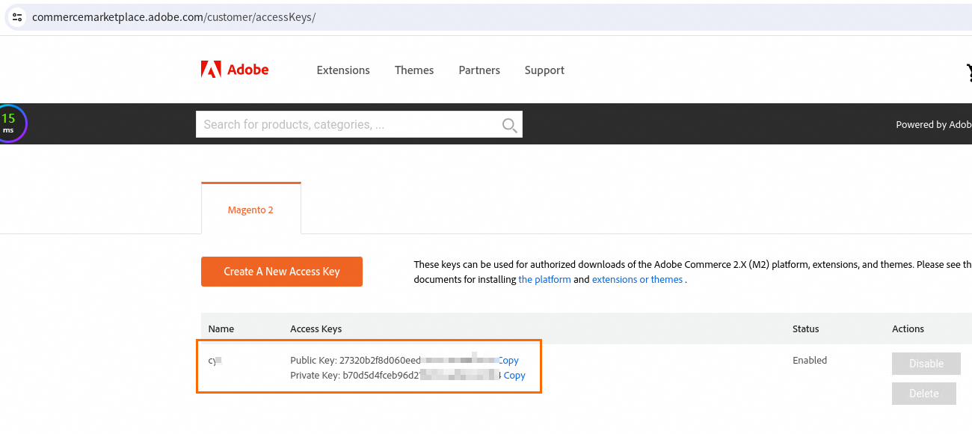Click the 15 ms performance badge

click(9, 123)
